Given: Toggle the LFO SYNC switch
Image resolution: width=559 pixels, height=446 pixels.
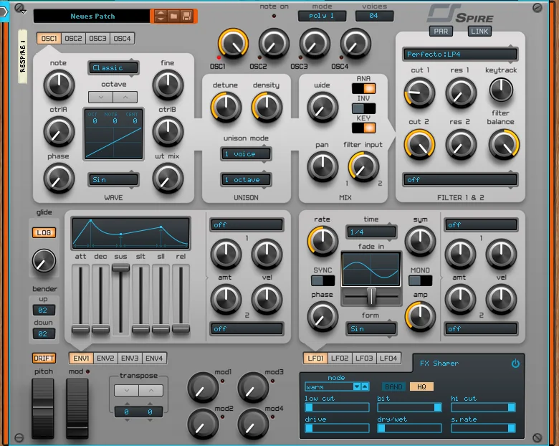Looking at the screenshot, I should (323, 280).
